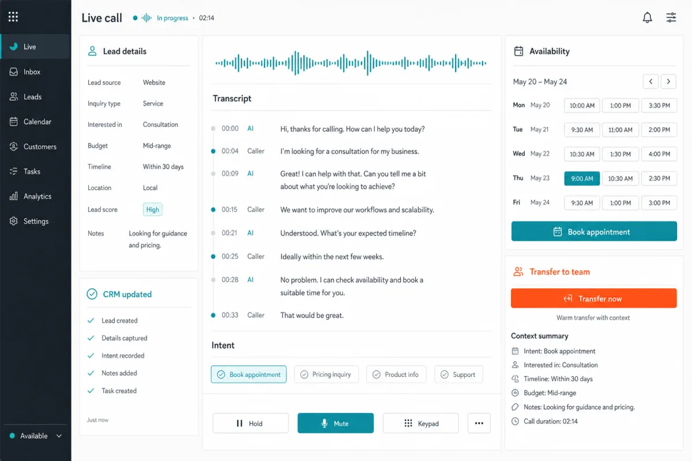Viewport: 692px width, 461px height.
Task: Open notifications bell icon
Action: pyautogui.click(x=648, y=18)
